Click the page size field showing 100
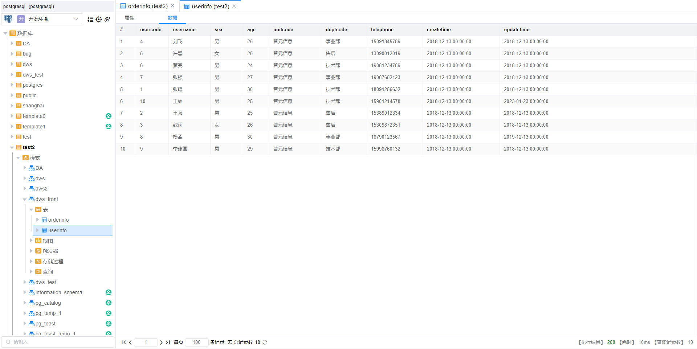This screenshot has width=697, height=349. click(196, 342)
